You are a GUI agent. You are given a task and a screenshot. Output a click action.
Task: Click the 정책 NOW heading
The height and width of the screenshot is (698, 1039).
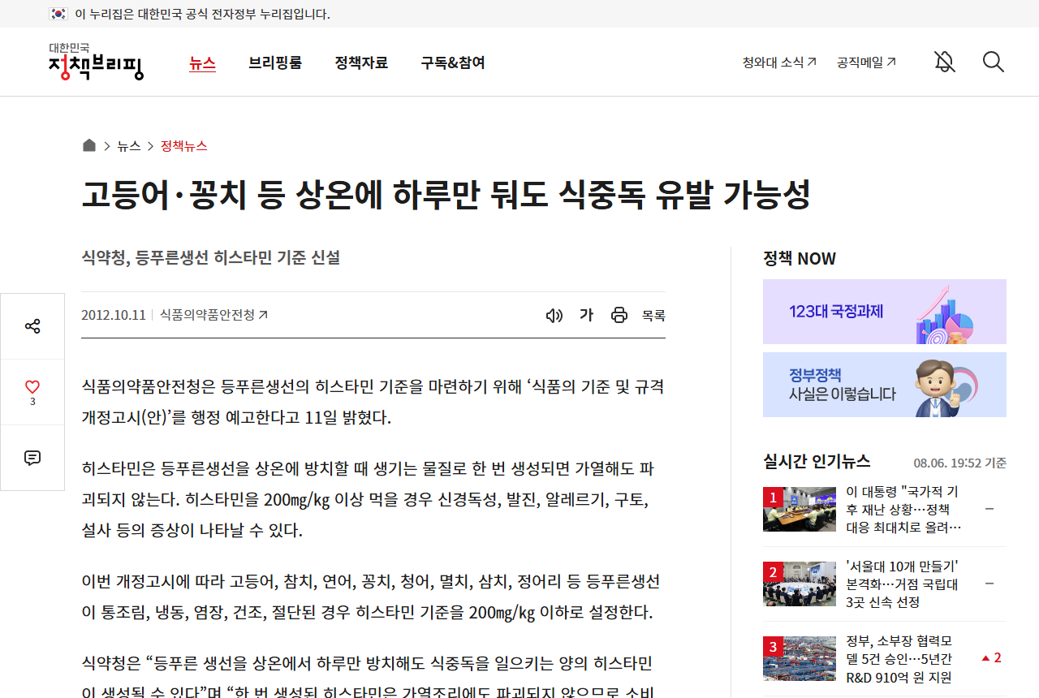tap(800, 258)
